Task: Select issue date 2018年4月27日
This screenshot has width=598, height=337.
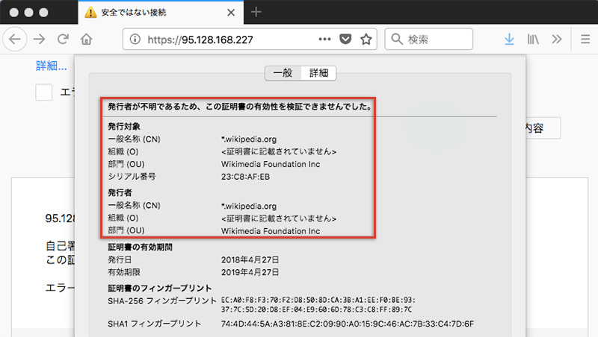Action: 250,259
